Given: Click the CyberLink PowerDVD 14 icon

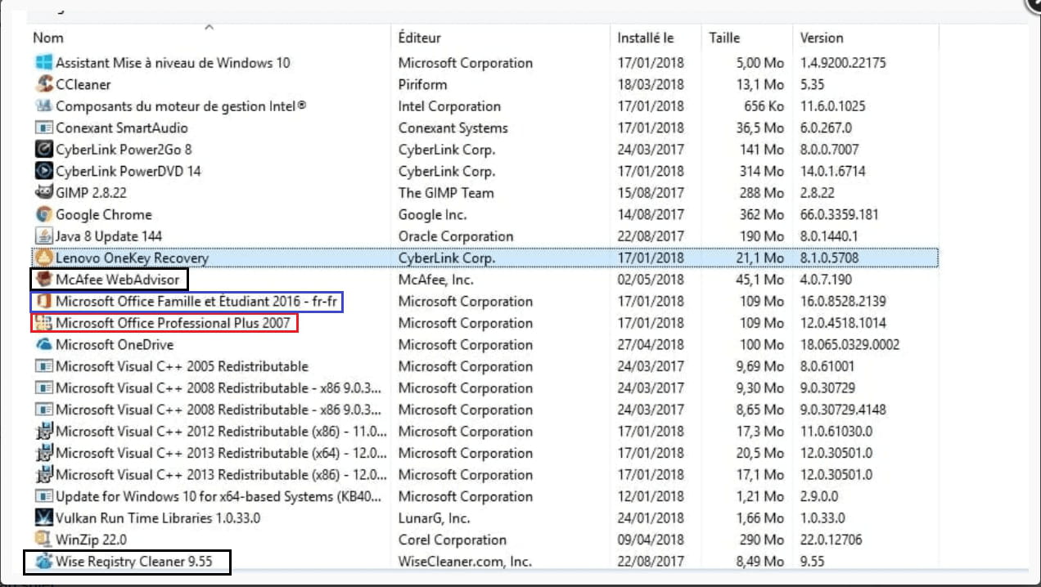Looking at the screenshot, I should (x=44, y=171).
